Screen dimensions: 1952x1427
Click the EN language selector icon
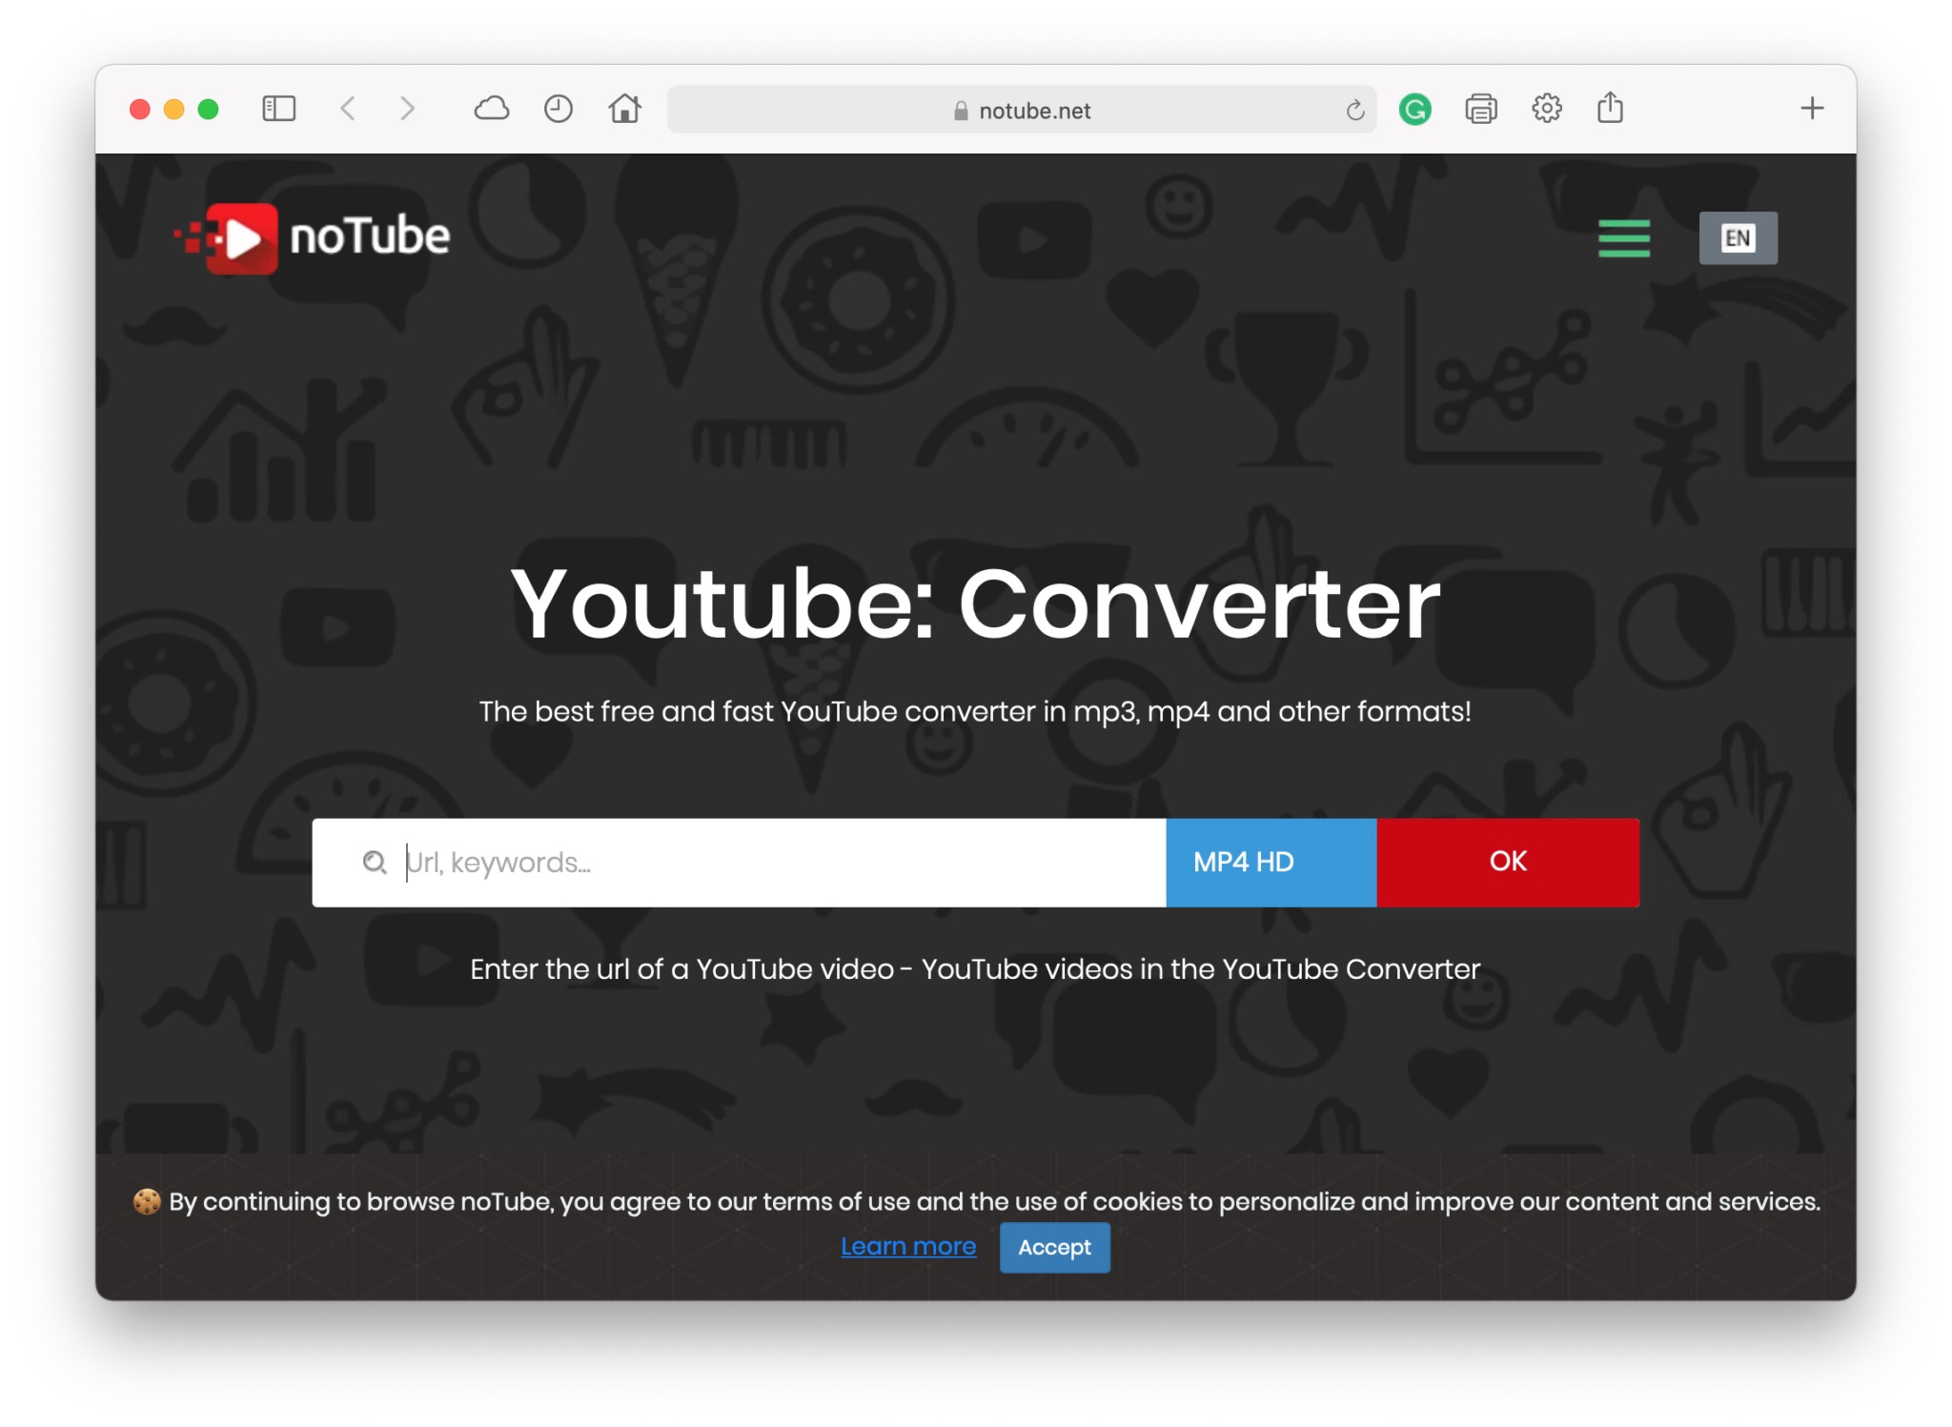click(x=1738, y=236)
